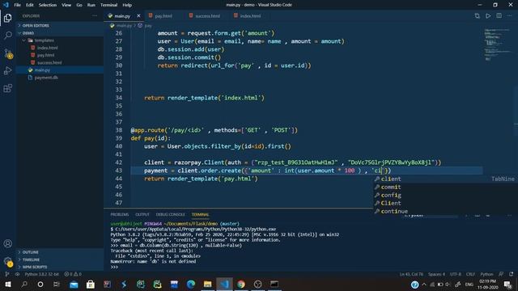Change CRLF line ending setting
The height and width of the screenshot is (291, 518).
click(470, 274)
